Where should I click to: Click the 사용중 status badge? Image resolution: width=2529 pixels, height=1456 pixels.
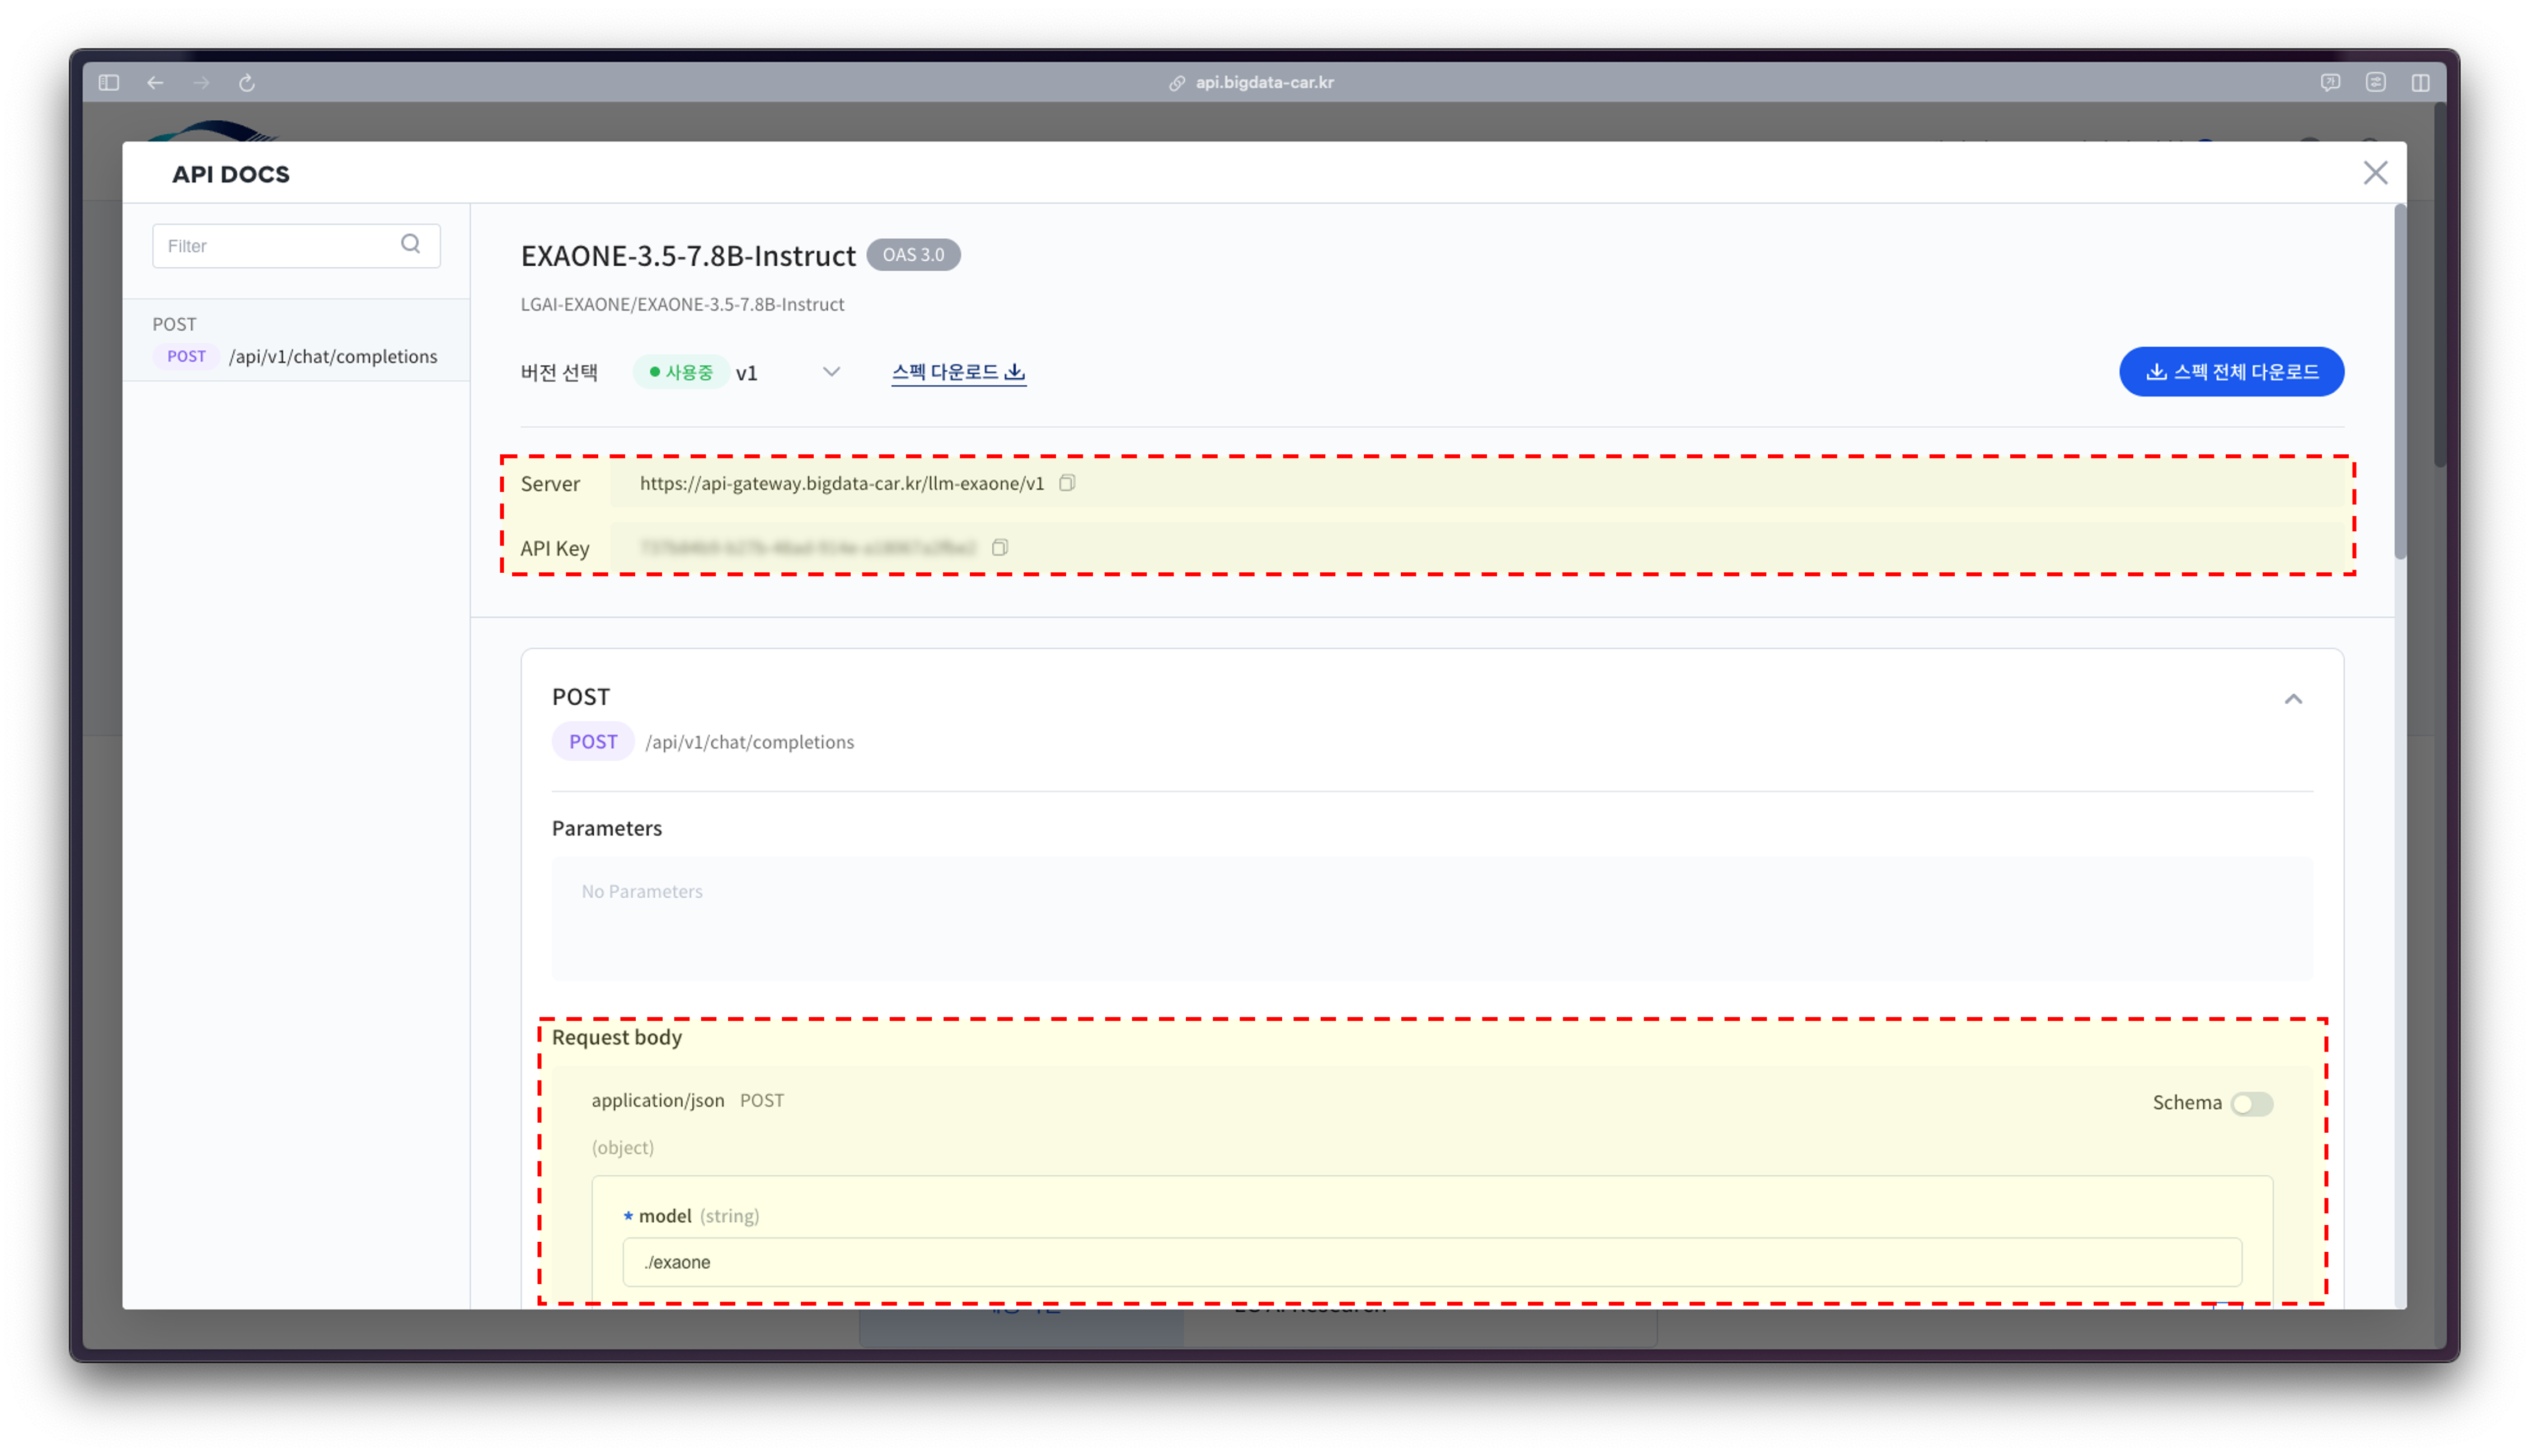tap(681, 372)
